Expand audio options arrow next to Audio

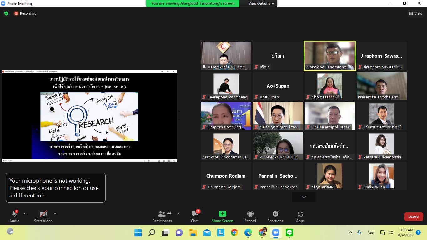tap(24, 214)
